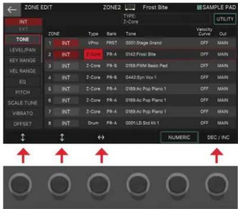Open the OFFSET tab

click(23, 124)
